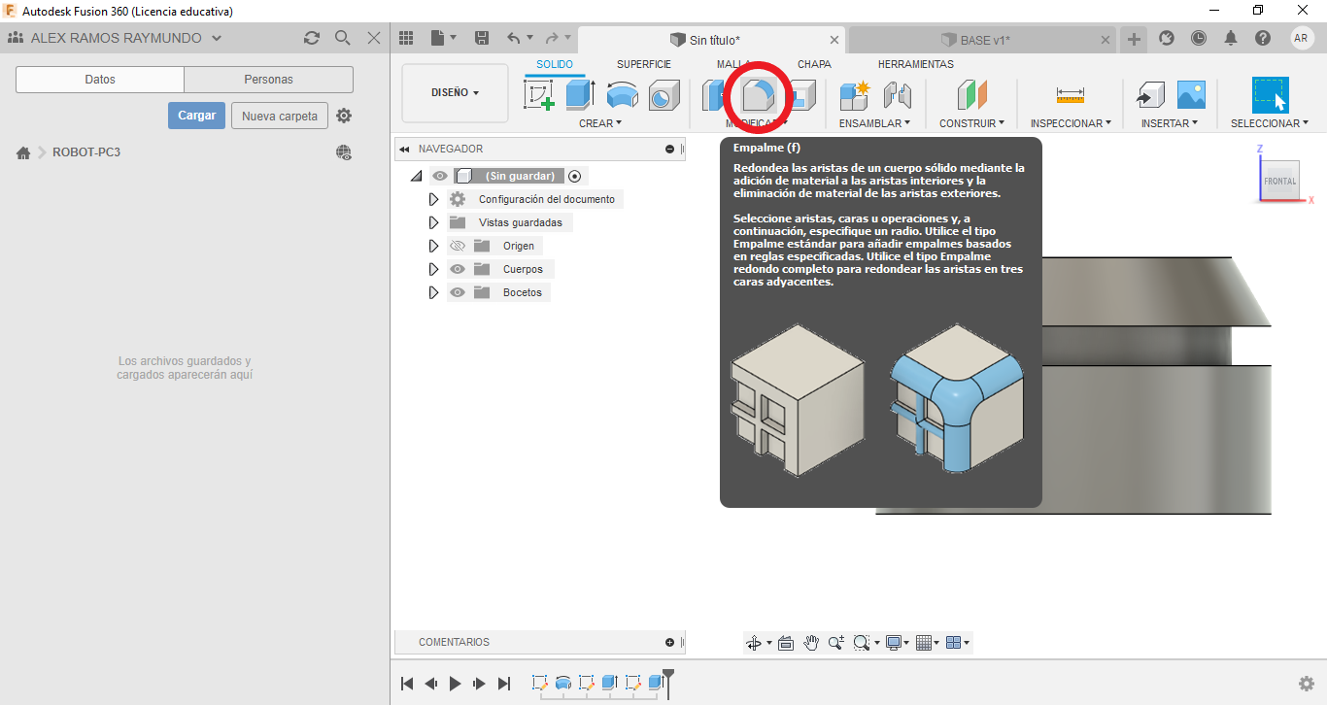The height and width of the screenshot is (705, 1327).
Task: Switch to the Personas tab
Action: pos(269,80)
